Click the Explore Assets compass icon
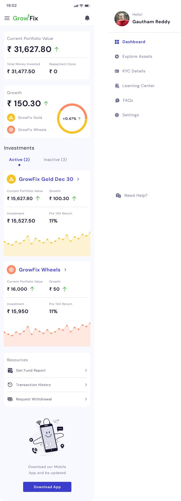 pyautogui.click(x=117, y=57)
